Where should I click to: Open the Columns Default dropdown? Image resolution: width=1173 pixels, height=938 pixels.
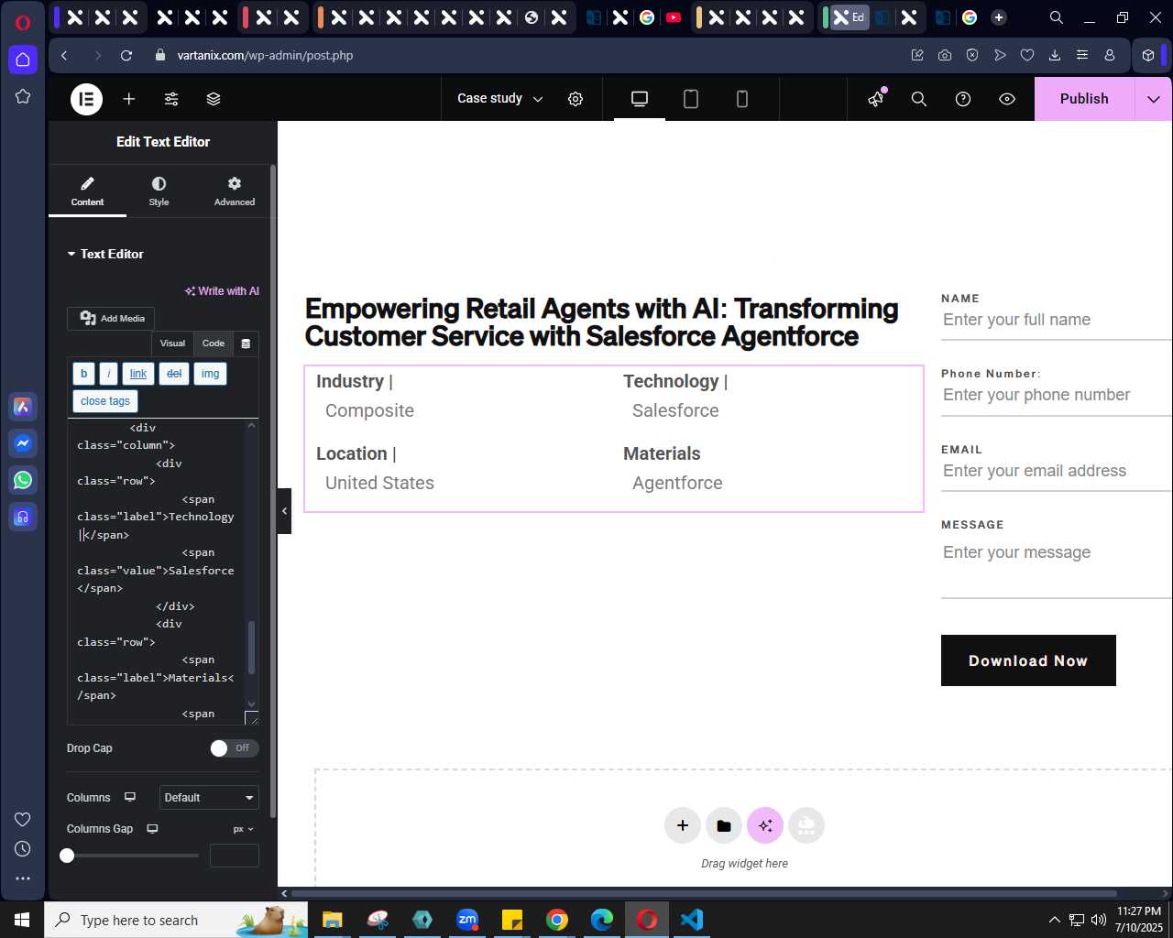209,798
